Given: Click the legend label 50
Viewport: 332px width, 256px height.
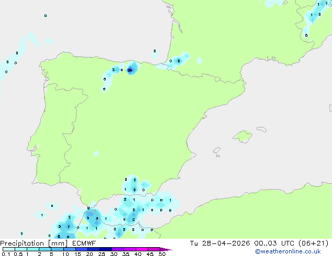Looking at the screenshot, I should 162,254.
